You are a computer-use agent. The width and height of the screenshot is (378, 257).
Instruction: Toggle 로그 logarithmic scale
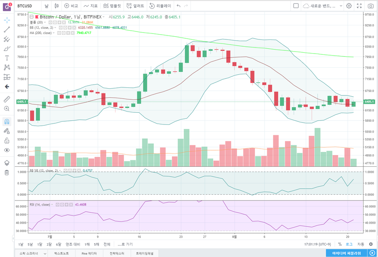(349, 244)
